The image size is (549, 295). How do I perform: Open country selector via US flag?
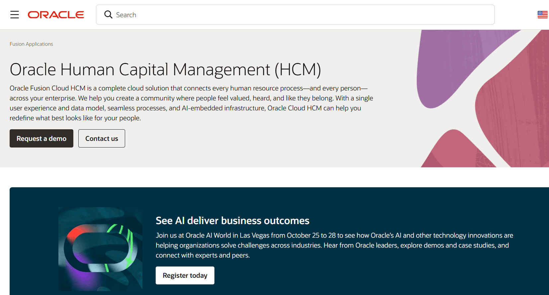pos(542,15)
